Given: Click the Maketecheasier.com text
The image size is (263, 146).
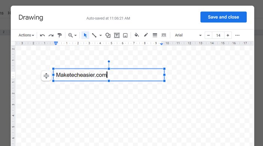Looking at the screenshot, I should (81, 75).
